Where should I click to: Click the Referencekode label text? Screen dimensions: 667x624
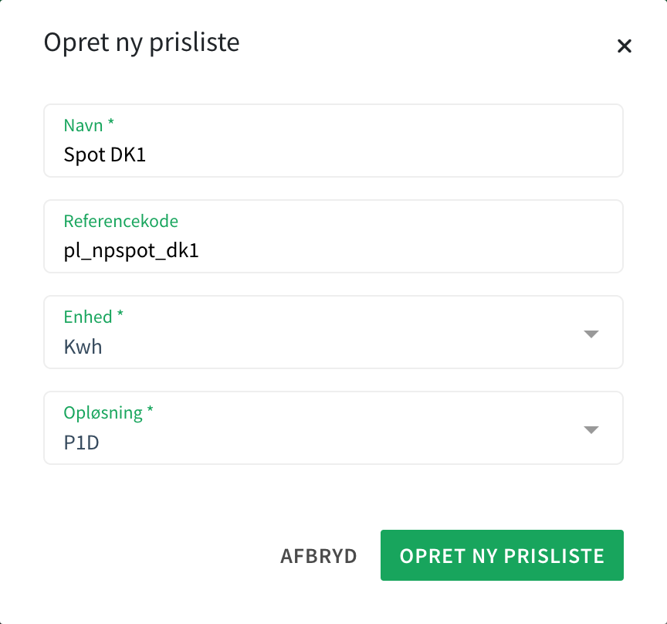tap(120, 221)
